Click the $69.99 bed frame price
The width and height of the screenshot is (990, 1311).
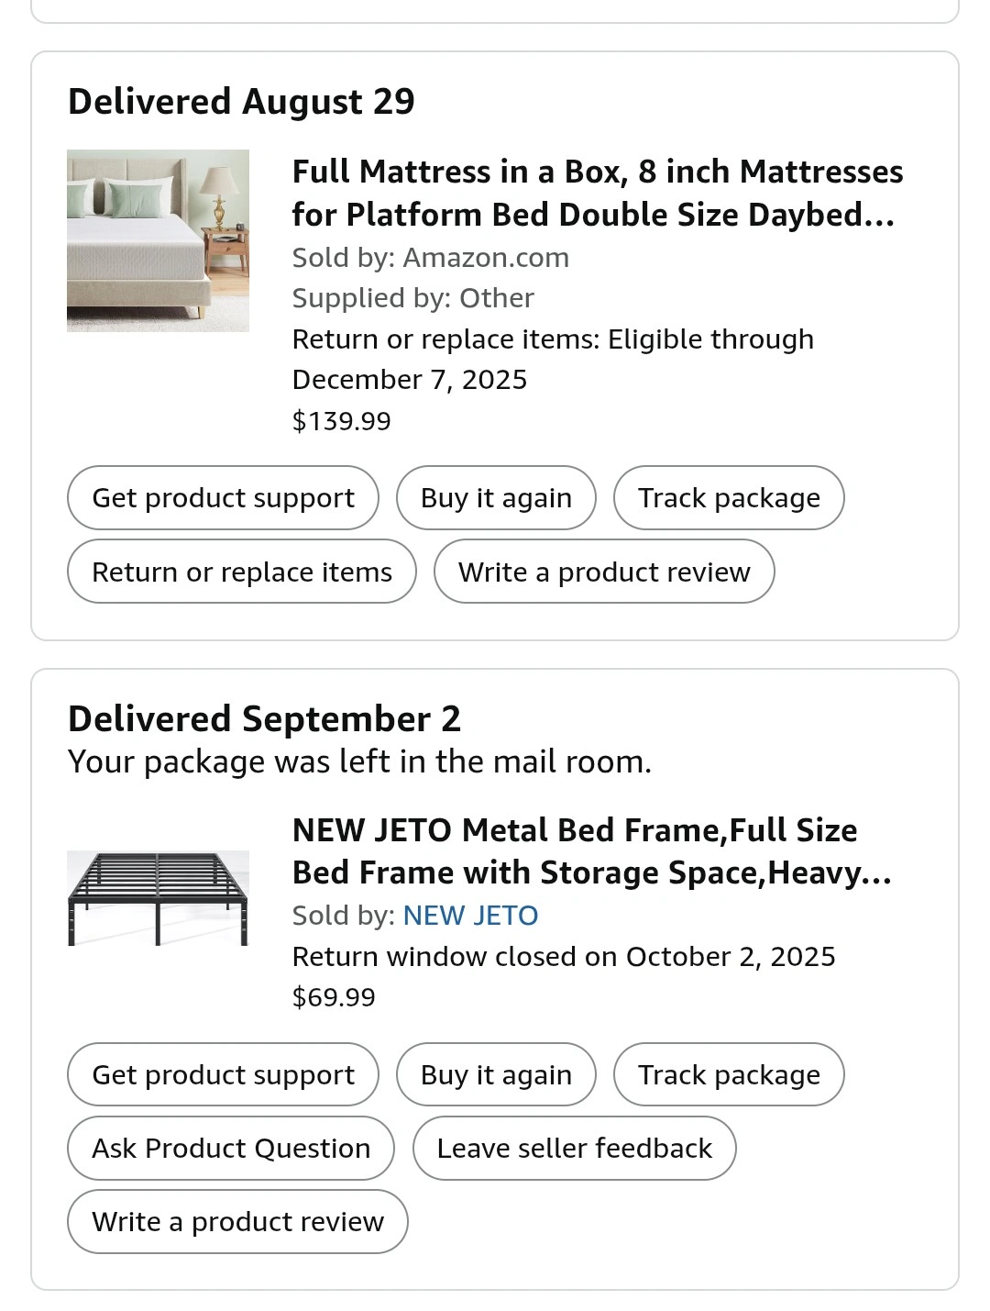(x=334, y=997)
